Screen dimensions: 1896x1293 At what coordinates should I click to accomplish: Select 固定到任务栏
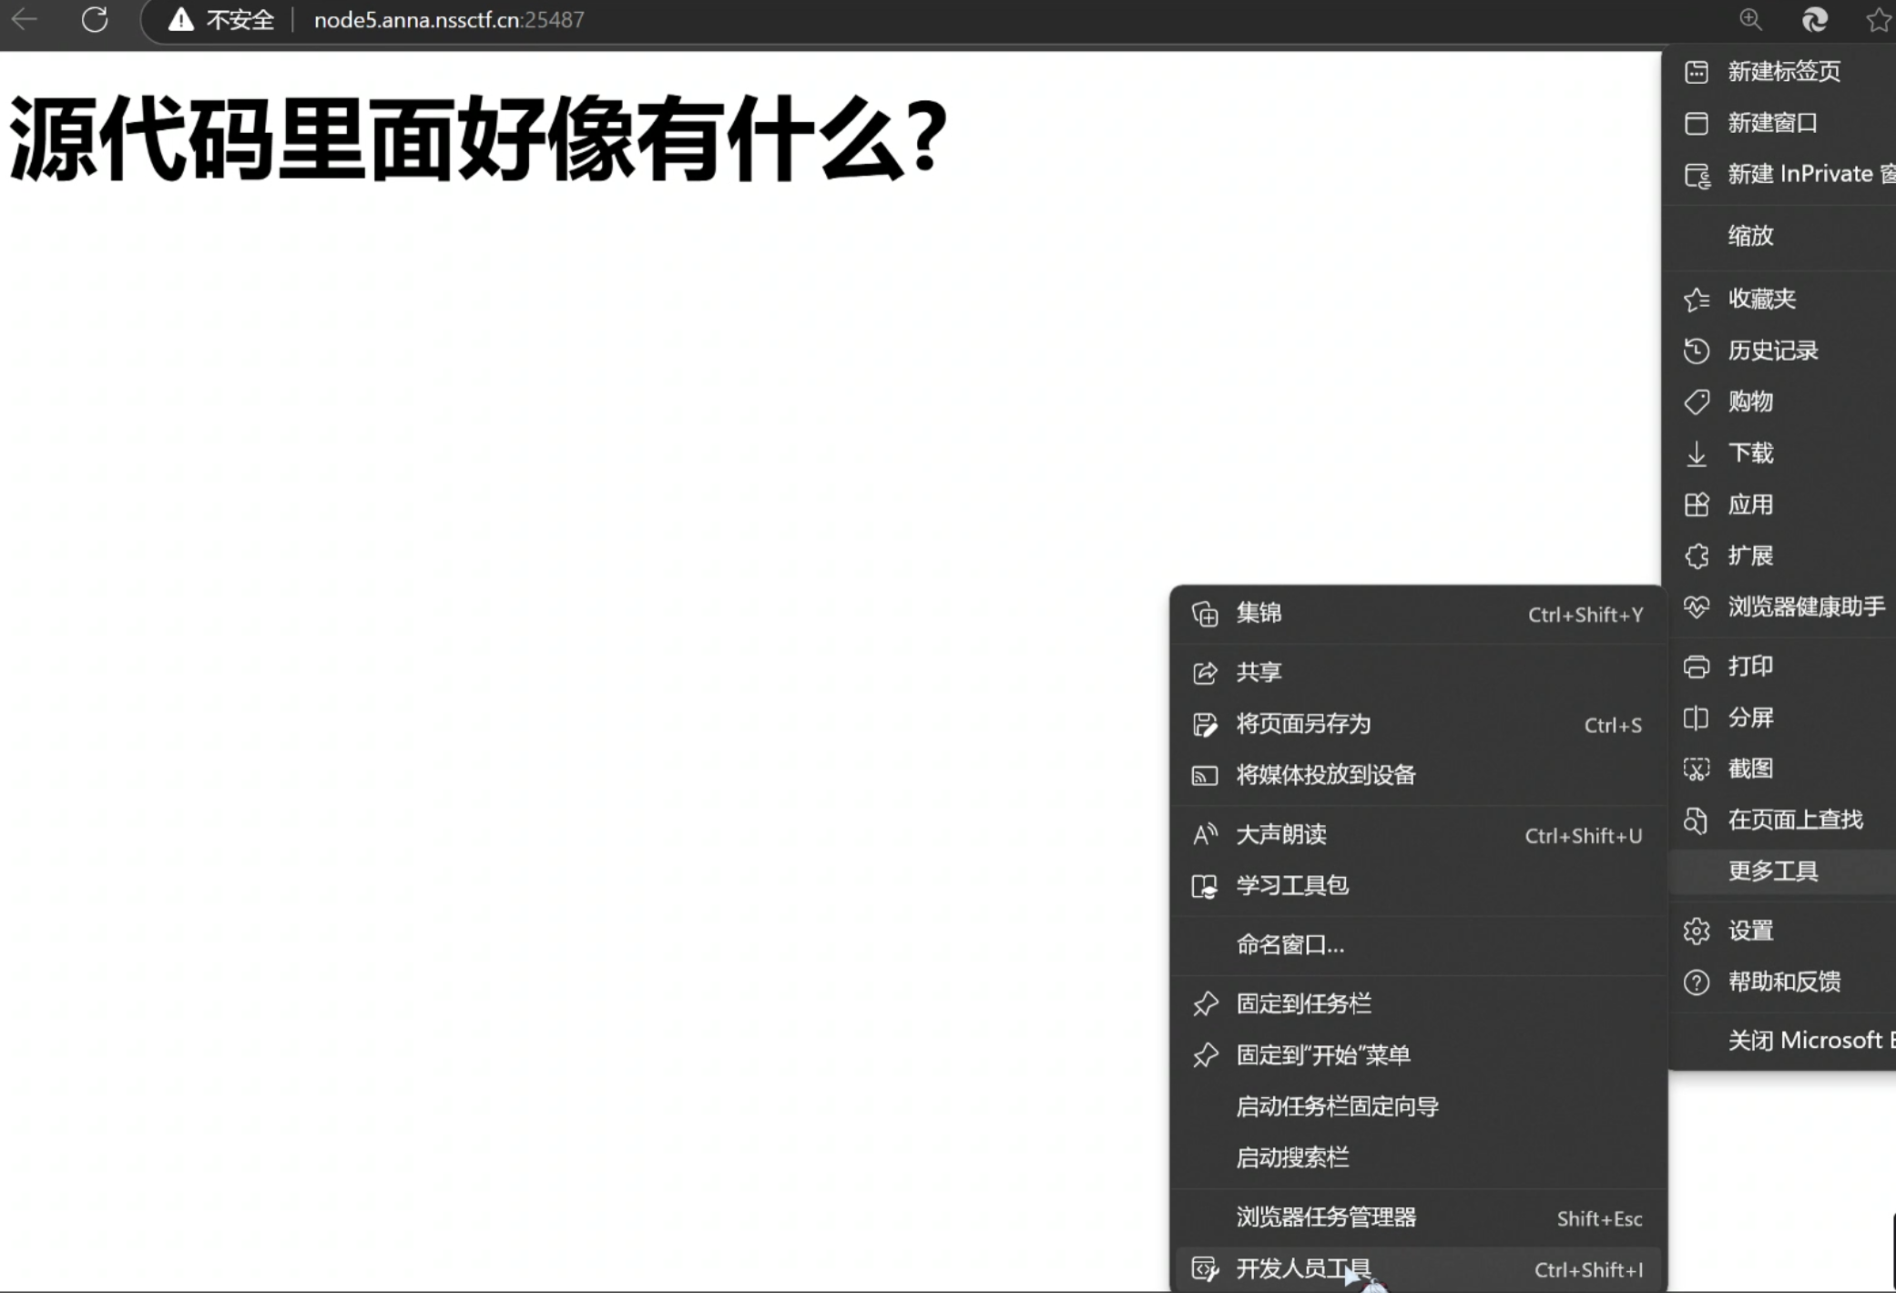pyautogui.click(x=1418, y=1003)
